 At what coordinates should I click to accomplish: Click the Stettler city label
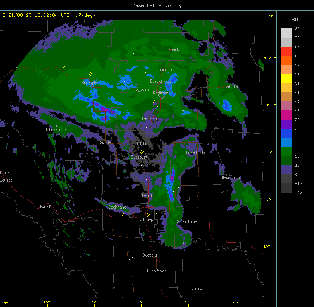pyautogui.click(x=231, y=86)
